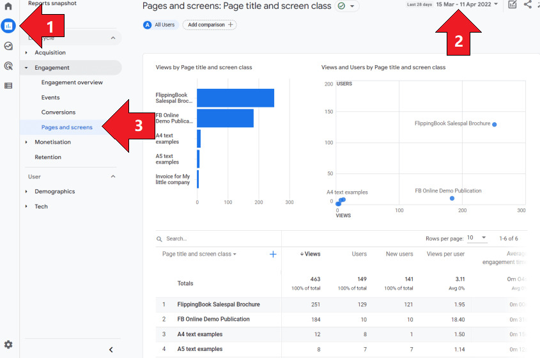Click the total Views value 463
The width and height of the screenshot is (540, 358).
[315, 279]
